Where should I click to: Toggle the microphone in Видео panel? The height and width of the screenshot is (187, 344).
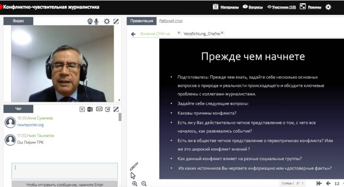tap(96, 21)
